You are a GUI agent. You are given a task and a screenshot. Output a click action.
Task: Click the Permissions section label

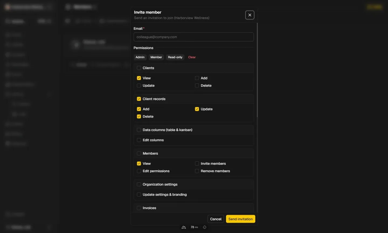143,48
